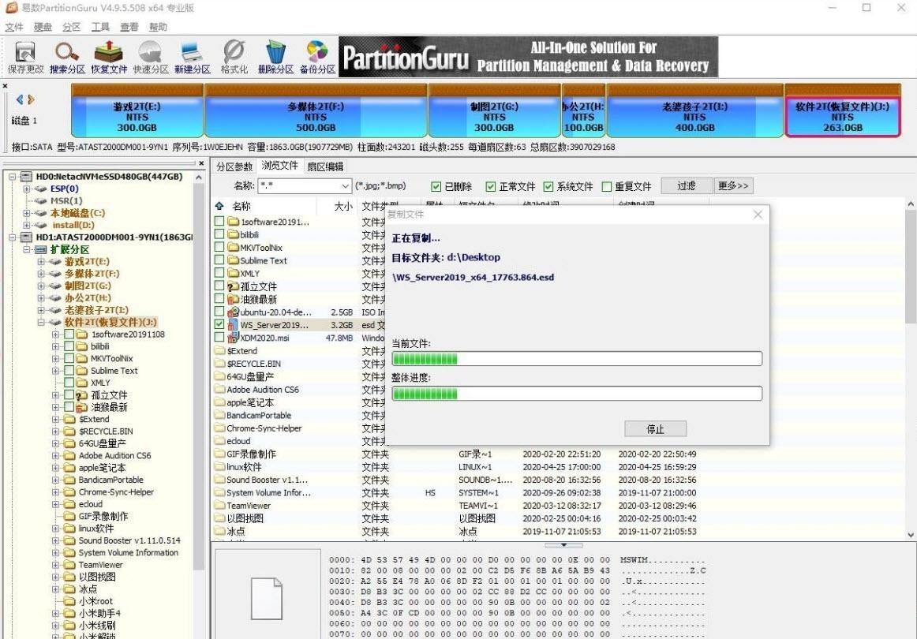Click the blank file preview thumbnail
917x639 pixels.
267,598
